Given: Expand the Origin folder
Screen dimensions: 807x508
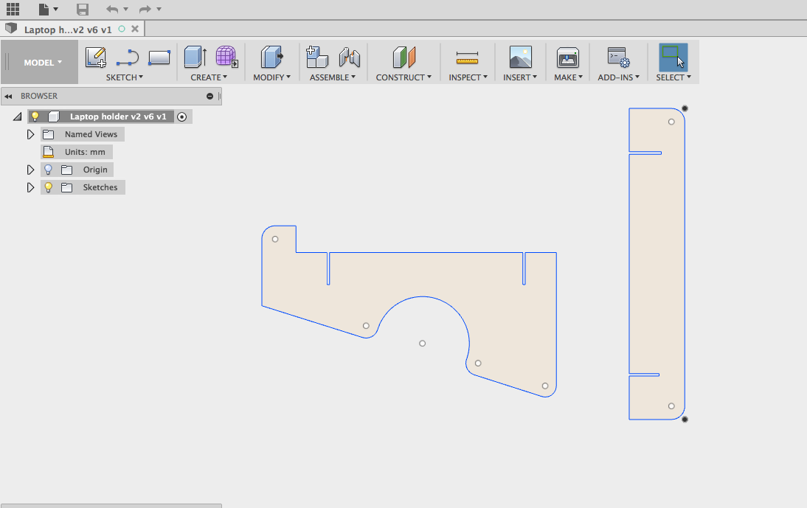Looking at the screenshot, I should click(30, 170).
